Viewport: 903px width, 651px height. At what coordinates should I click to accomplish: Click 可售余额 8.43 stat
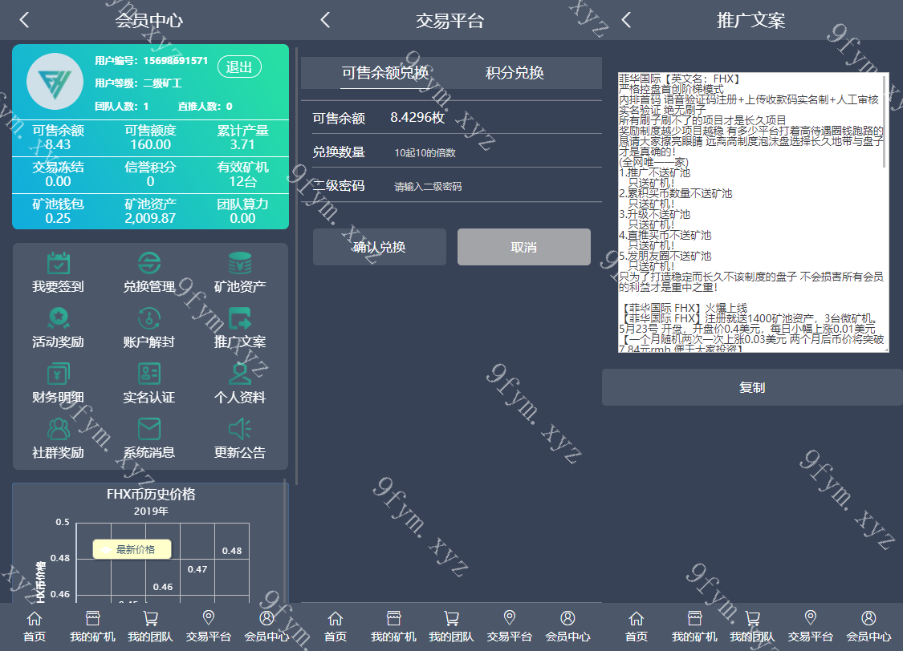click(58, 137)
